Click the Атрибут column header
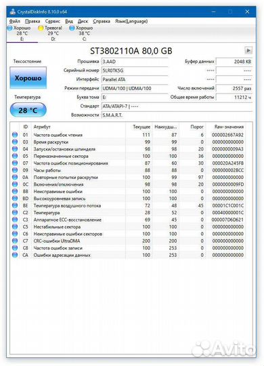The height and width of the screenshot is (366, 264). coord(79,127)
